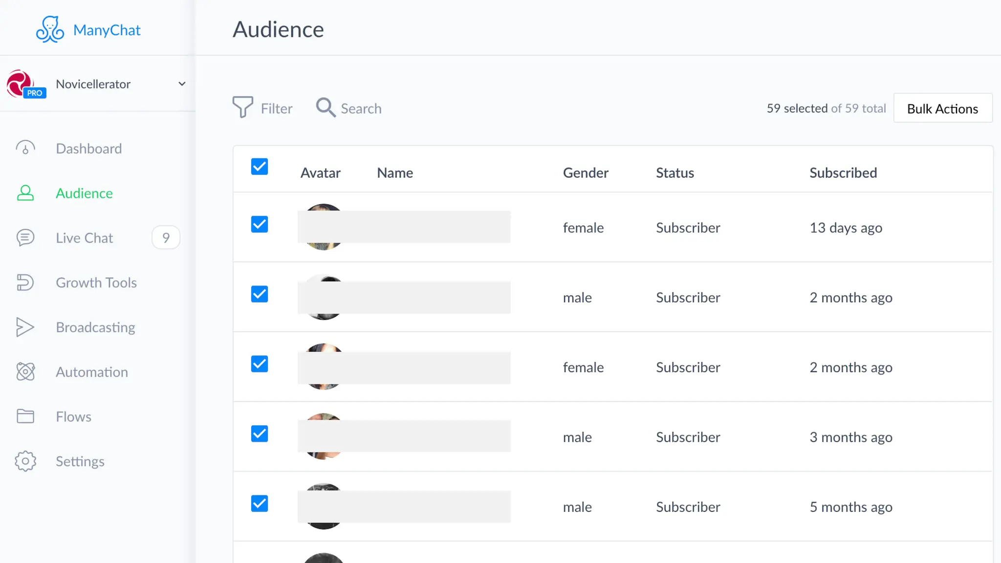Image resolution: width=1001 pixels, height=563 pixels.
Task: Click the ManyChat brand name text
Action: (x=107, y=30)
